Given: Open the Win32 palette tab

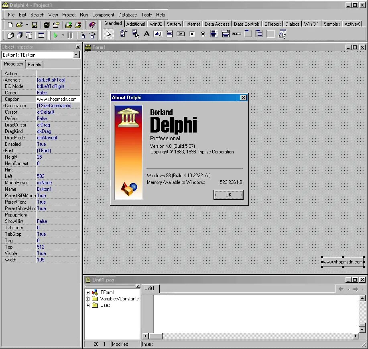Looking at the screenshot, I should pyautogui.click(x=156, y=24).
